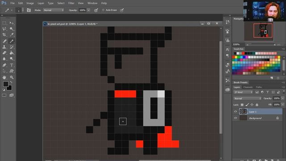Hide Layer 1 with its eye icon
Image resolution: width=286 pixels, height=161 pixels.
click(x=236, y=111)
